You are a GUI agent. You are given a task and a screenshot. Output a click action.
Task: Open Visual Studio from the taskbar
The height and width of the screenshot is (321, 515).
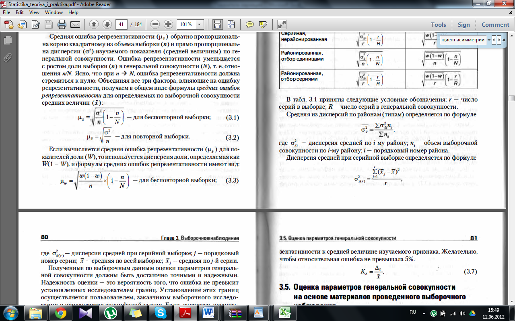pos(85,313)
